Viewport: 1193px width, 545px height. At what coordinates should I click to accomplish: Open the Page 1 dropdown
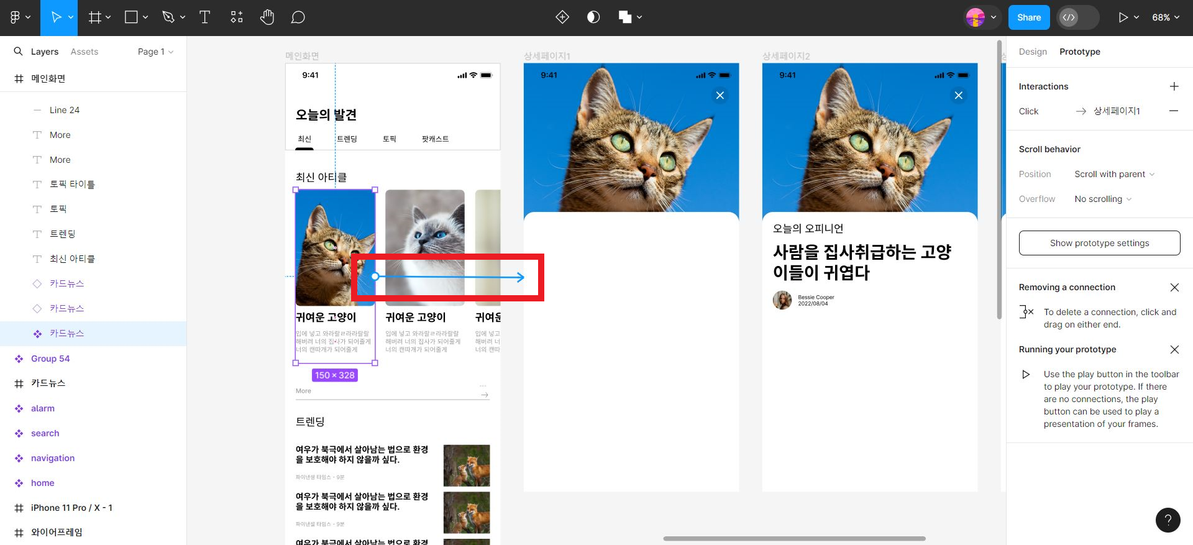tap(155, 52)
